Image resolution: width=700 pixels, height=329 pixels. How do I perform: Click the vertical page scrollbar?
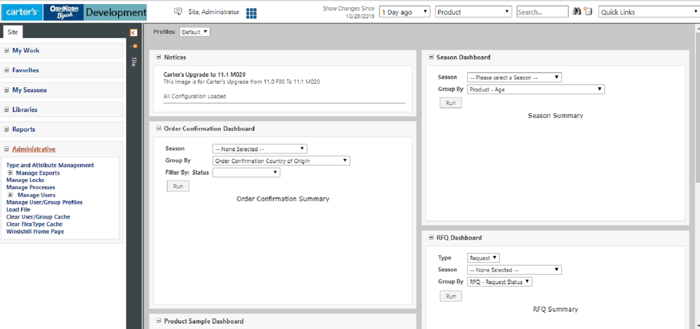pyautogui.click(x=697, y=137)
